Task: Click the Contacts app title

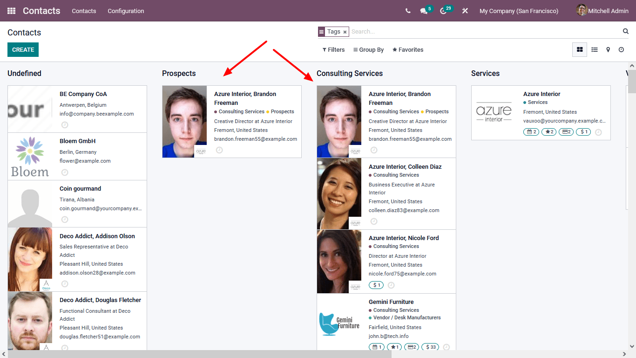Action: point(41,11)
